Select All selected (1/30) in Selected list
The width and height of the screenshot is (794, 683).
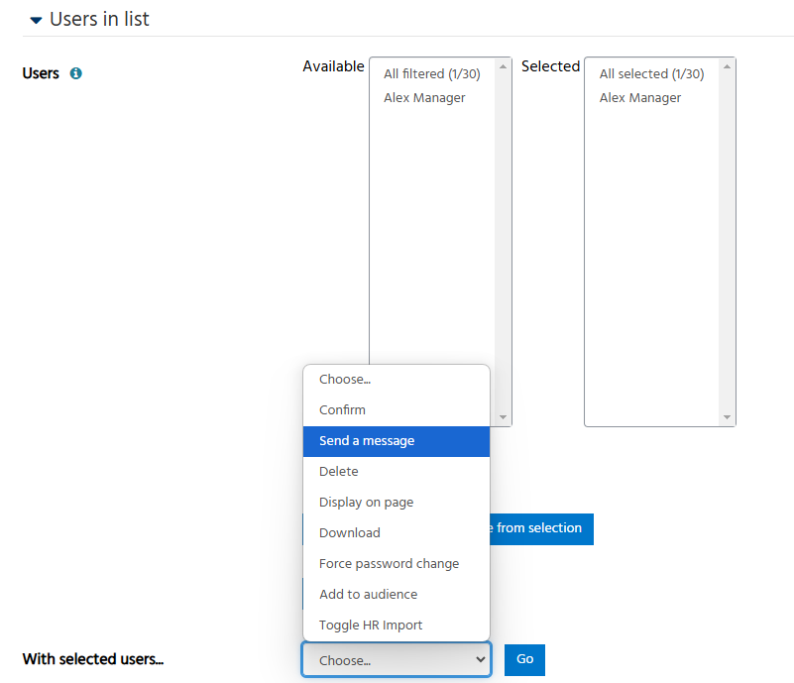click(x=651, y=74)
